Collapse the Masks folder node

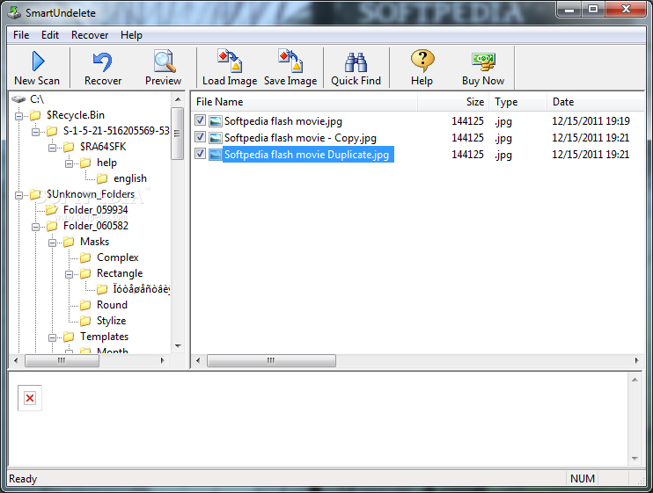point(53,243)
